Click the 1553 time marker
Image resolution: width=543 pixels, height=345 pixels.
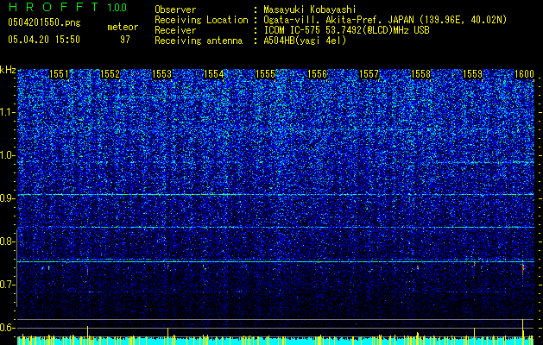coord(162,74)
